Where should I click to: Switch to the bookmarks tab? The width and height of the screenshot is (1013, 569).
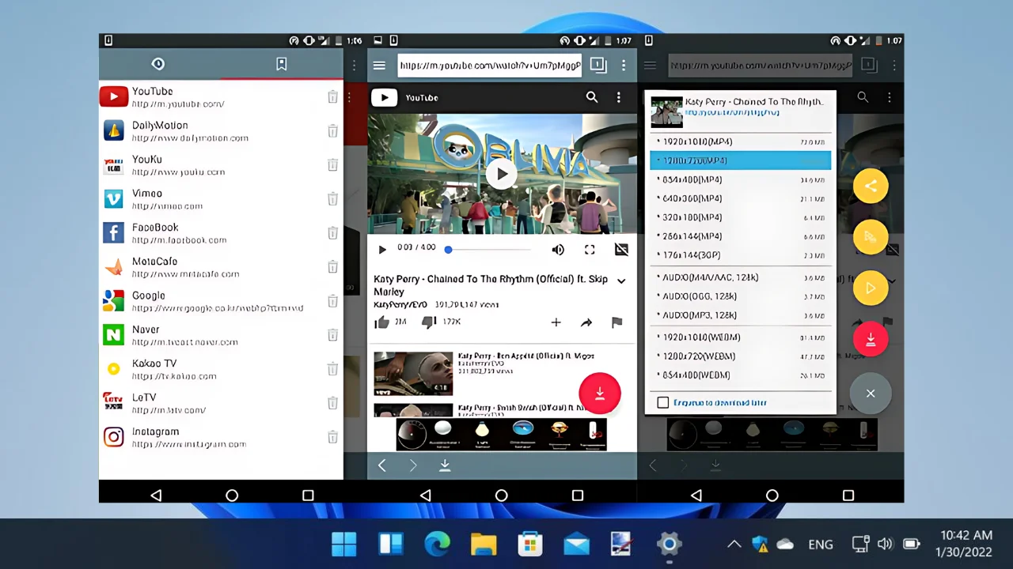(281, 64)
